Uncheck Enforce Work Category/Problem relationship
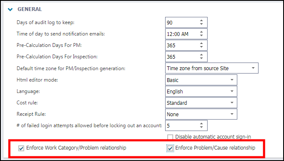Image resolution: width=284 pixels, height=161 pixels. click(x=21, y=148)
